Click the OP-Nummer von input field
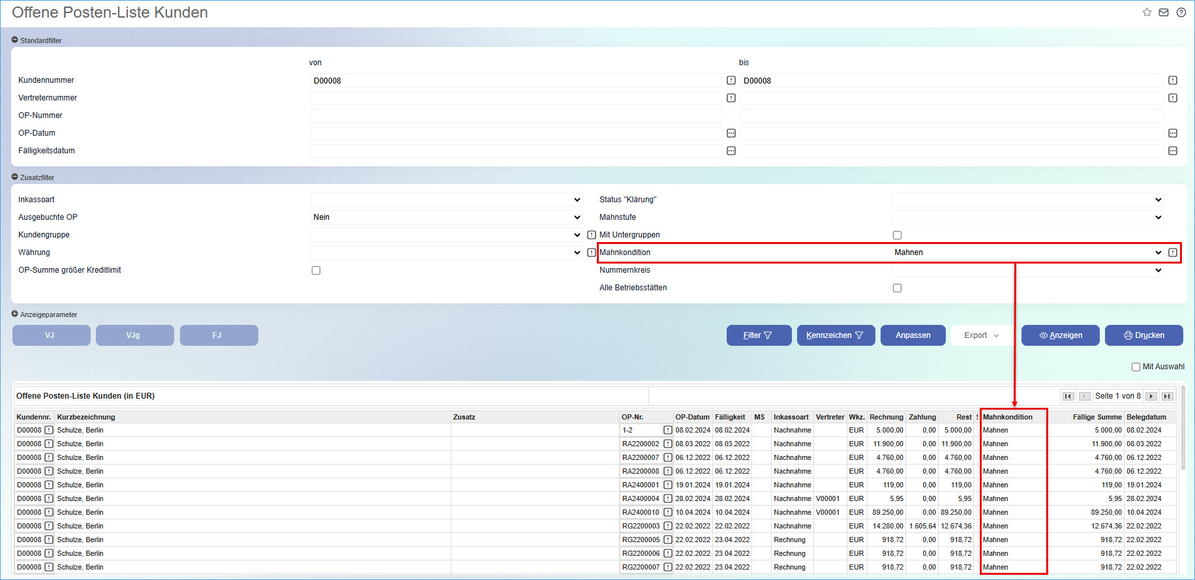 coord(516,115)
